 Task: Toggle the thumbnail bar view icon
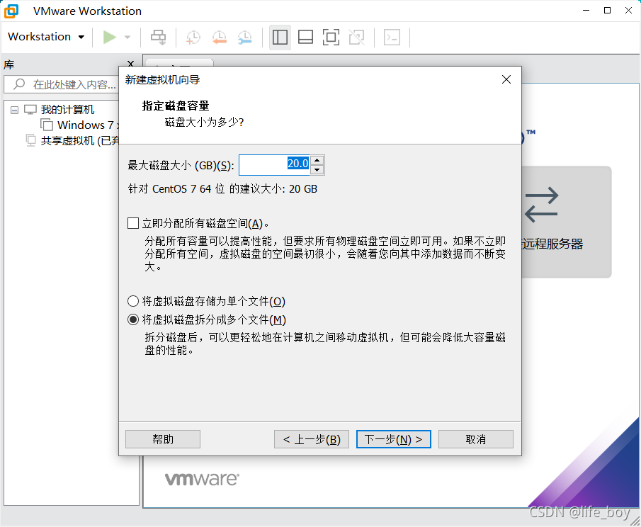point(305,38)
